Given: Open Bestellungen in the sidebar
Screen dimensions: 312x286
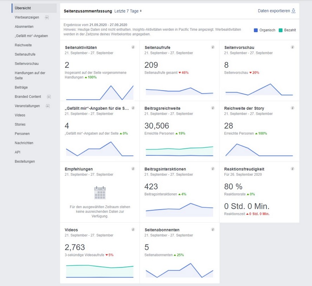Looking at the screenshot, I should tap(25, 161).
